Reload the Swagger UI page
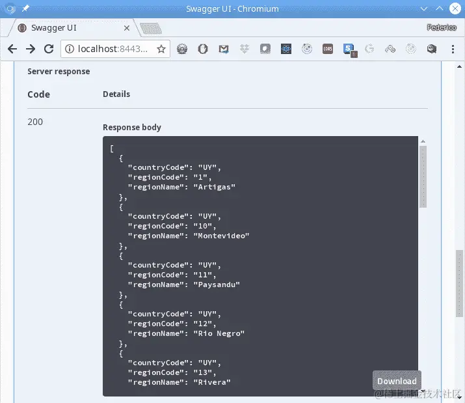Screen dimensions: 465x403 pos(49,49)
